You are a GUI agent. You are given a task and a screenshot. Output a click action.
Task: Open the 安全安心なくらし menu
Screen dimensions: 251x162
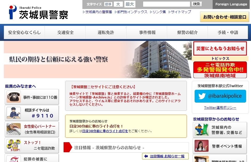coord(24,32)
